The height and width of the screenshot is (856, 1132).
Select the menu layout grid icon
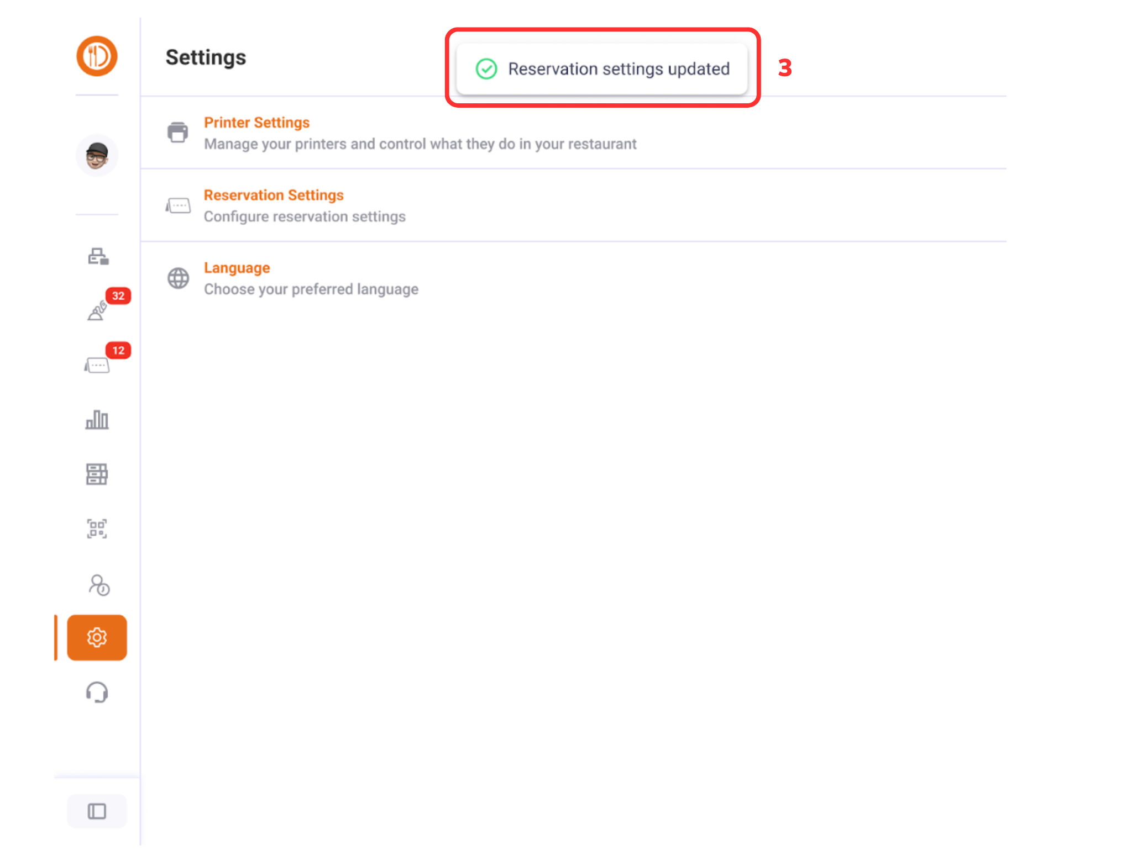[97, 474]
